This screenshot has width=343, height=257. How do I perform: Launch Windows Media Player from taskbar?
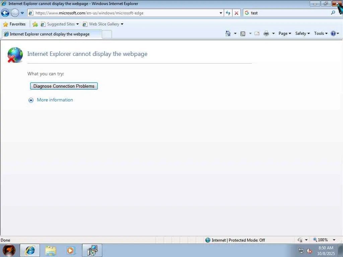[71, 251]
